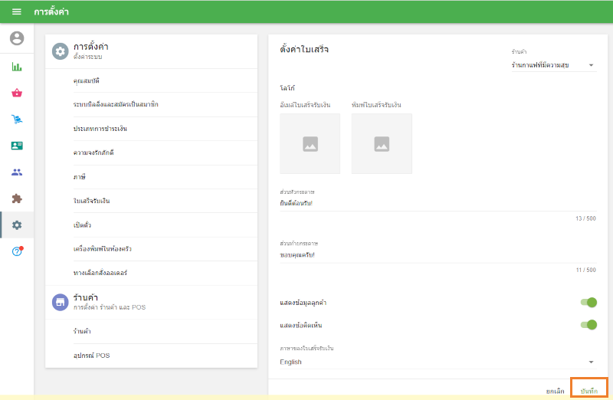Click the ยกเลิก cancel button
Screen dimensions: 613x400
(555, 391)
